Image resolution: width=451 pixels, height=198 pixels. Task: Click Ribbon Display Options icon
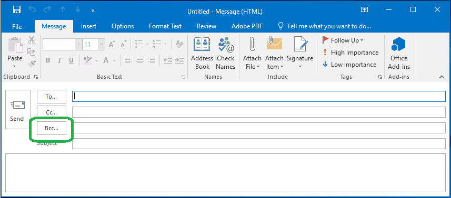point(364,10)
